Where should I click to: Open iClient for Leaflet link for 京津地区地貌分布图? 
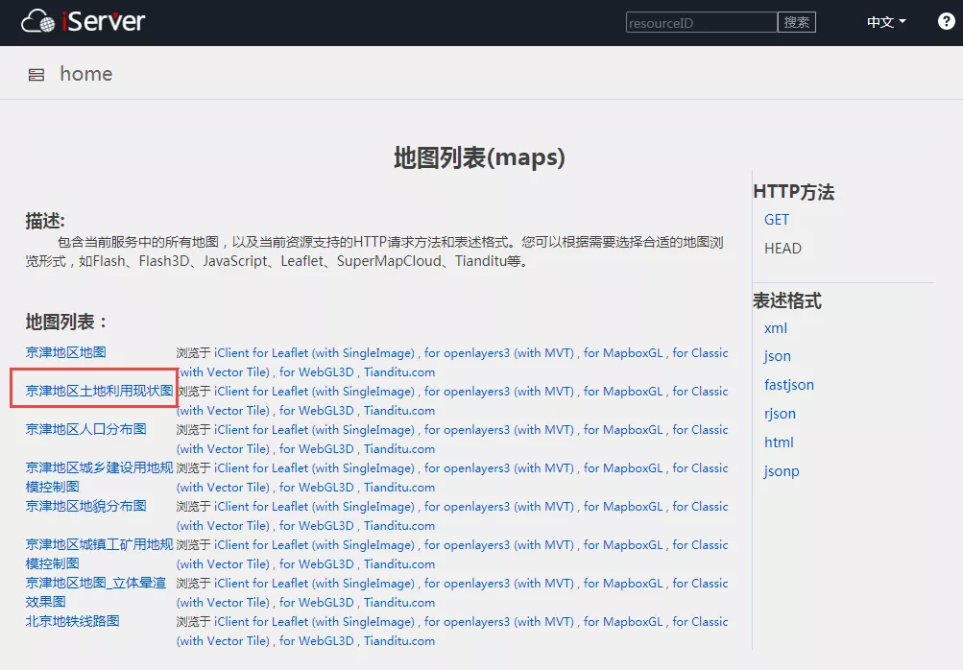(x=314, y=507)
